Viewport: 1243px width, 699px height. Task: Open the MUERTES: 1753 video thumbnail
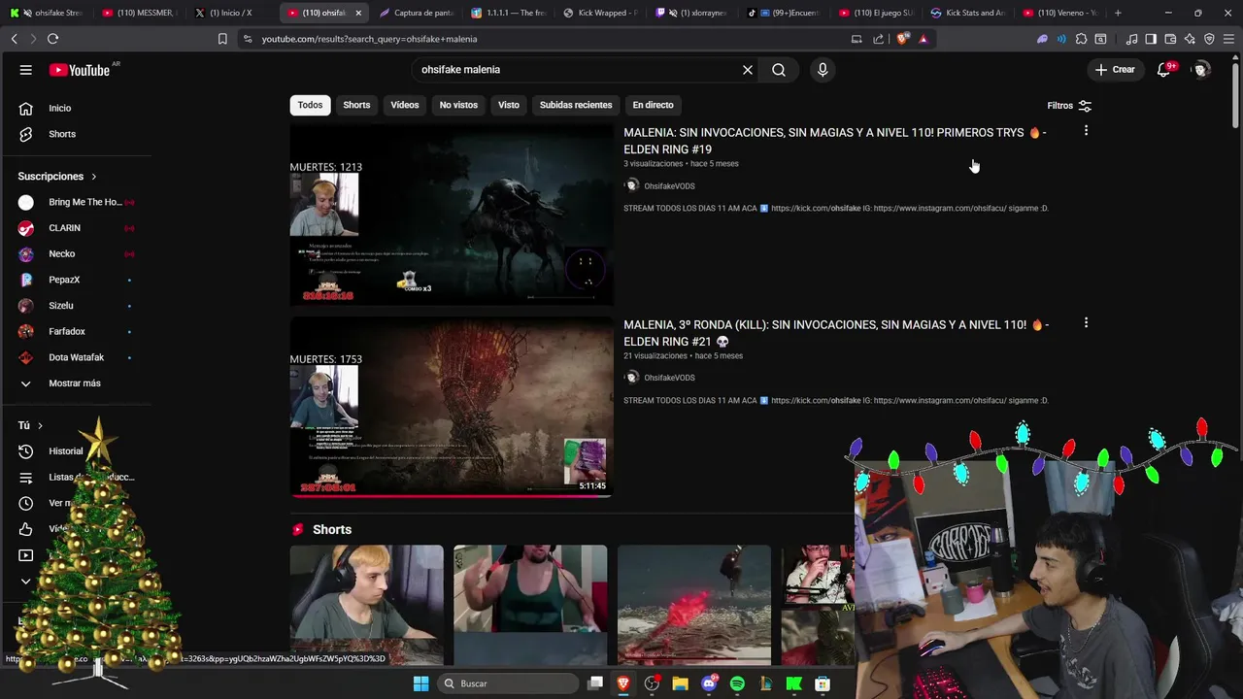[452, 407]
